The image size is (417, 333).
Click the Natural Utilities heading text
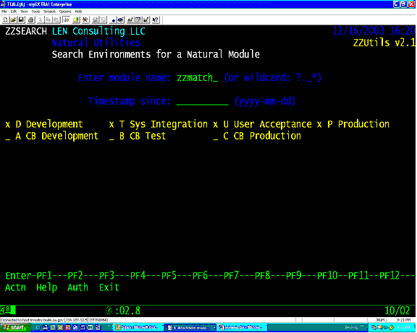tap(96, 43)
